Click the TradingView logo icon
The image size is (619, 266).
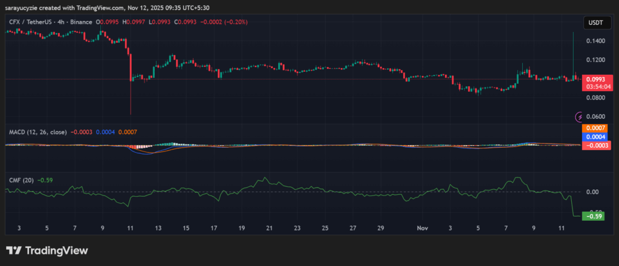coord(14,250)
